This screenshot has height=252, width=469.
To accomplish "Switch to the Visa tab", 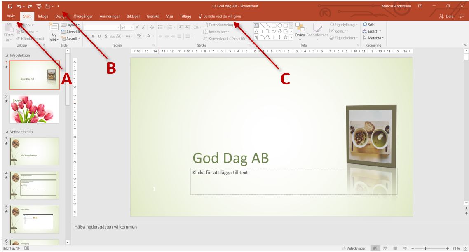I will pyautogui.click(x=170, y=16).
